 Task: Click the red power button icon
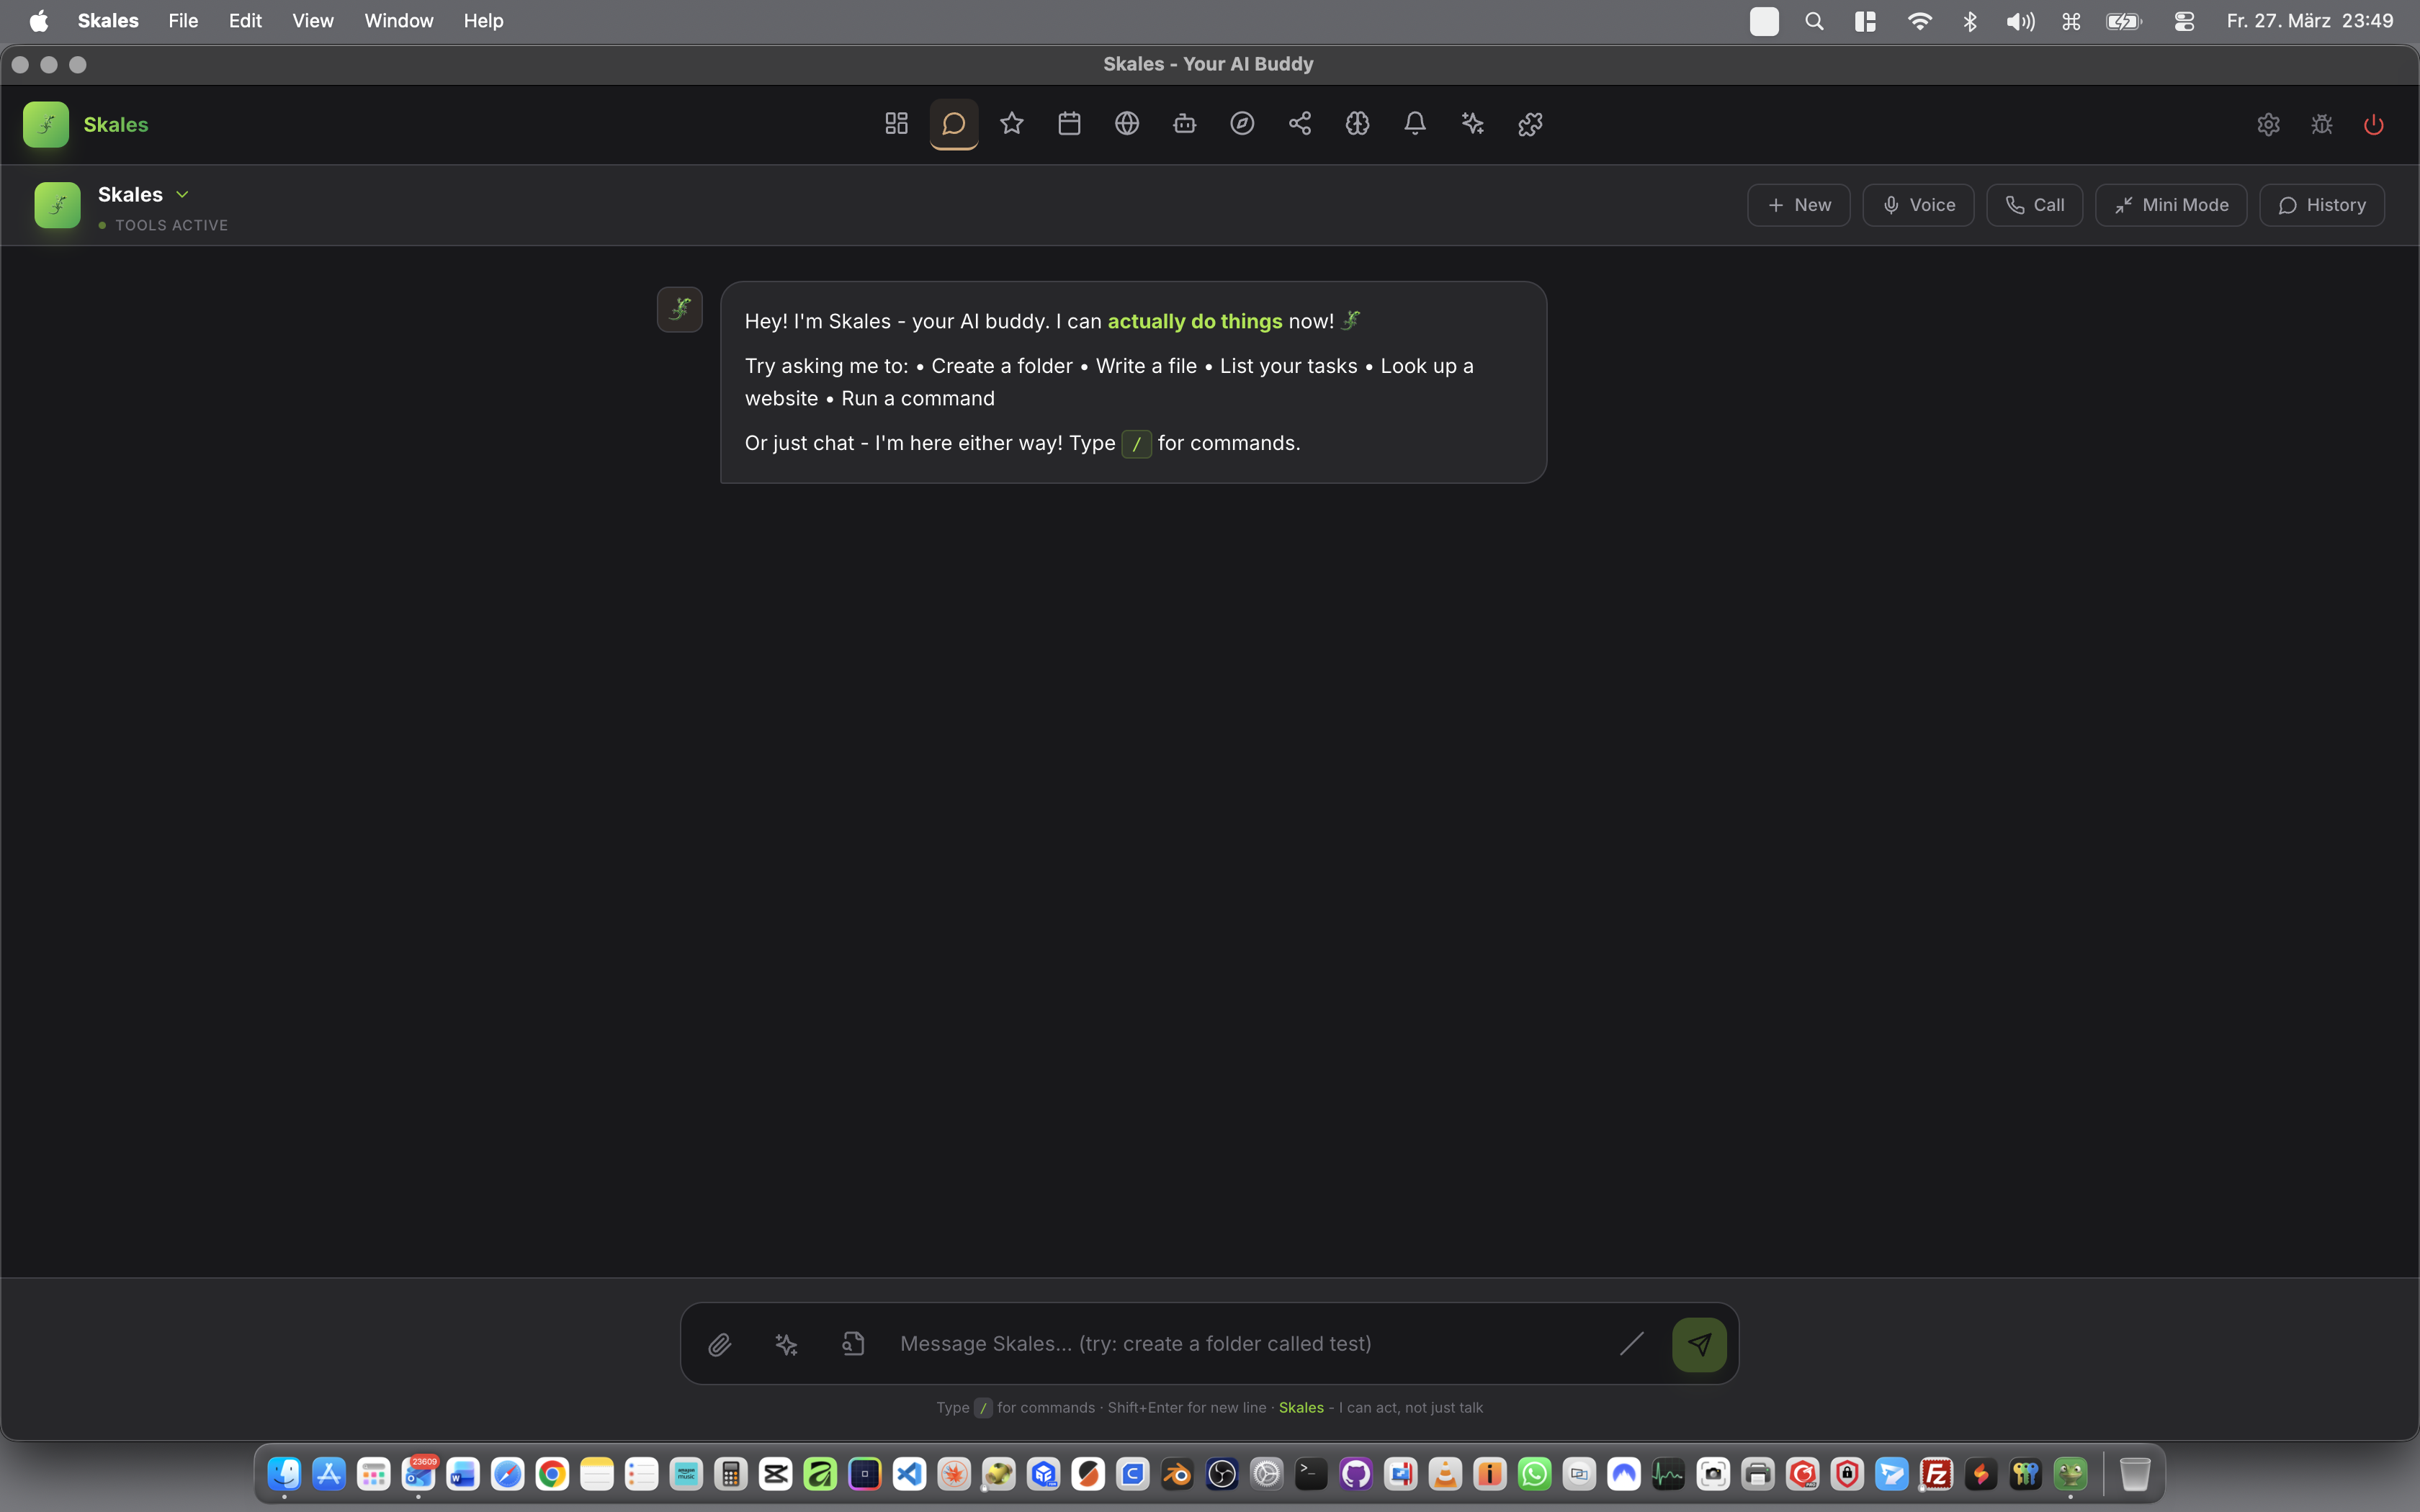2373,125
